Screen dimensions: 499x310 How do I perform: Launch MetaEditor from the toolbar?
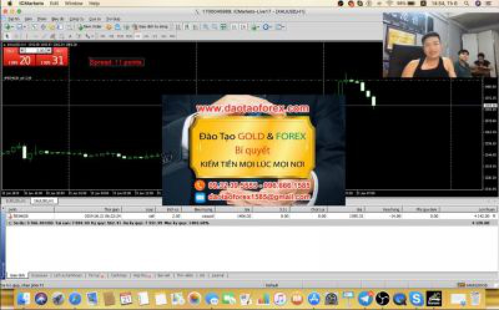(109, 27)
